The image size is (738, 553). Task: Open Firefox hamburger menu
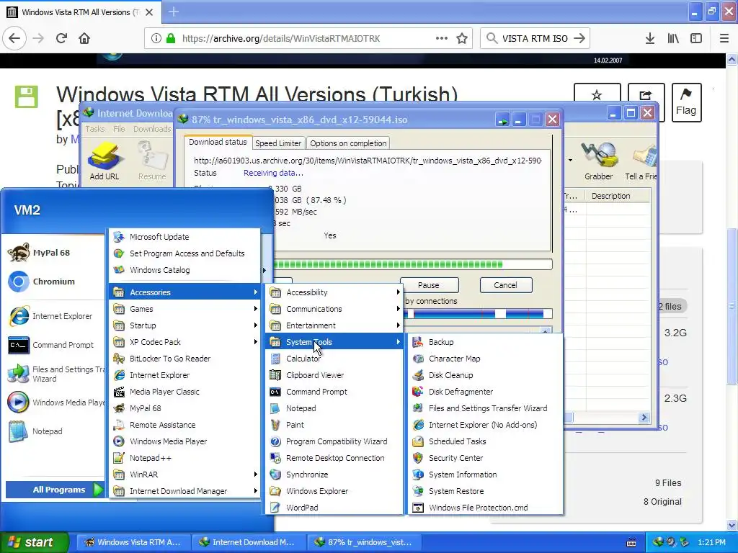click(724, 39)
